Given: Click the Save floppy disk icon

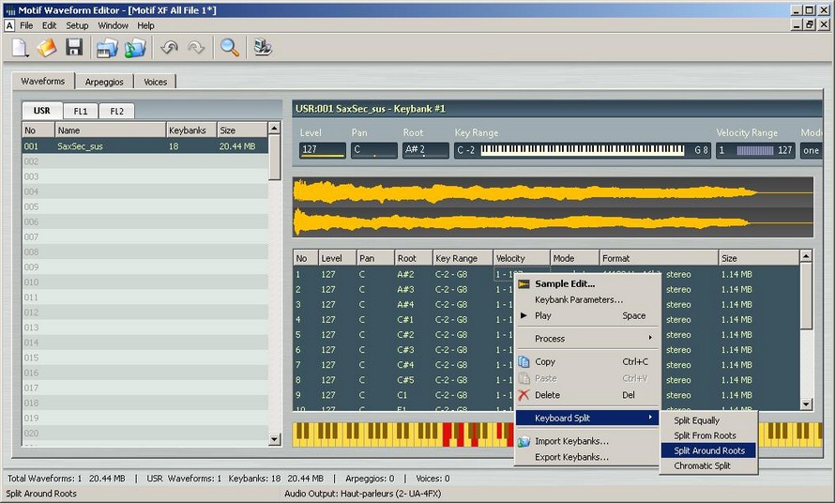Looking at the screenshot, I should (74, 48).
